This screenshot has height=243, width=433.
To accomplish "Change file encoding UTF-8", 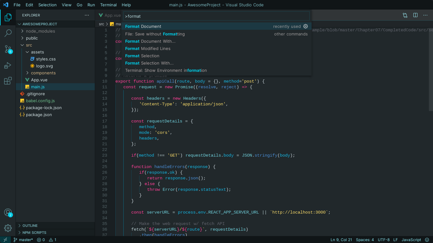I will click(x=384, y=240).
